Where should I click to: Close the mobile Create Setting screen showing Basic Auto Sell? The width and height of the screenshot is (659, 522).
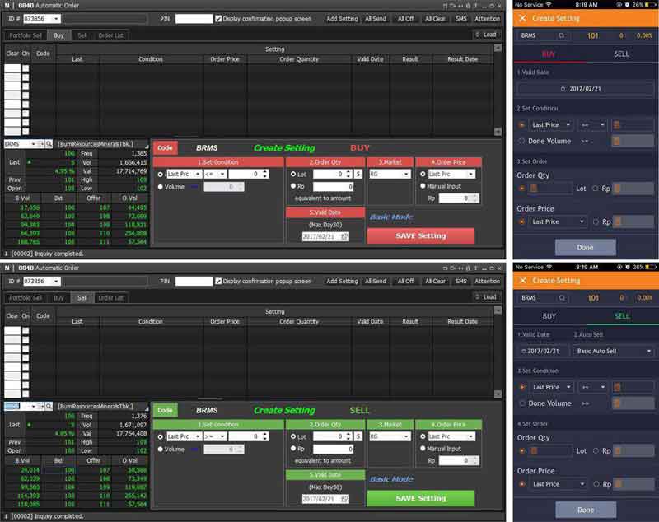pyautogui.click(x=522, y=281)
